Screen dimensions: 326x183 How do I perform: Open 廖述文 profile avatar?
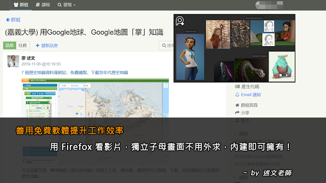coord(13,61)
